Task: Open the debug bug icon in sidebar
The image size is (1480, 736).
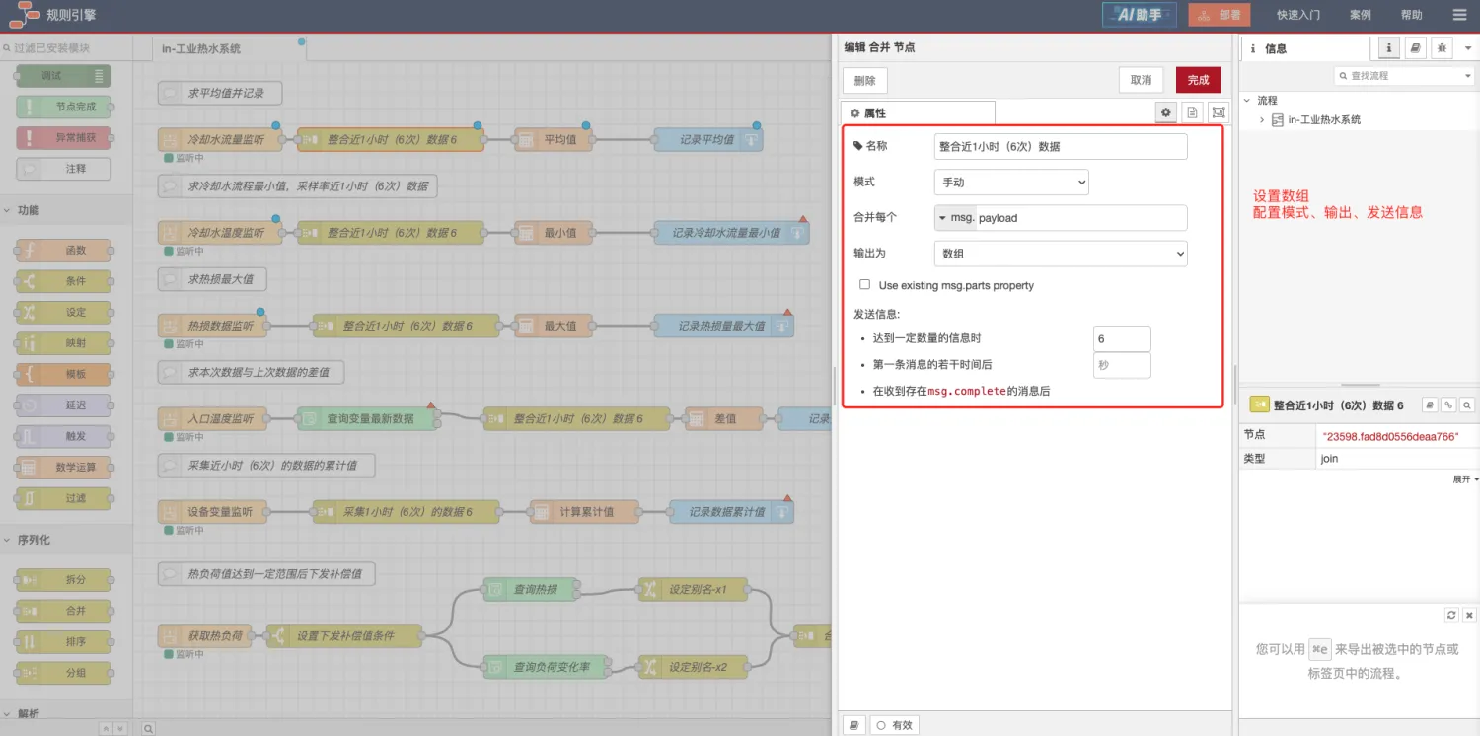Action: point(1442,48)
